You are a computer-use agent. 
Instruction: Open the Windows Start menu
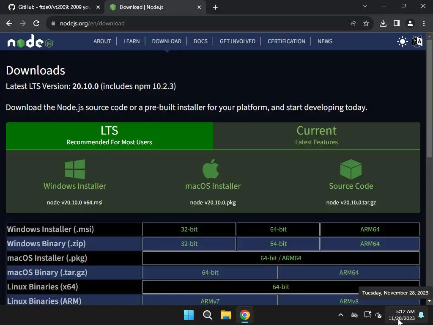pos(189,315)
